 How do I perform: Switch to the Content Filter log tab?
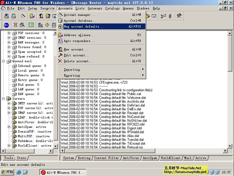click(106, 158)
